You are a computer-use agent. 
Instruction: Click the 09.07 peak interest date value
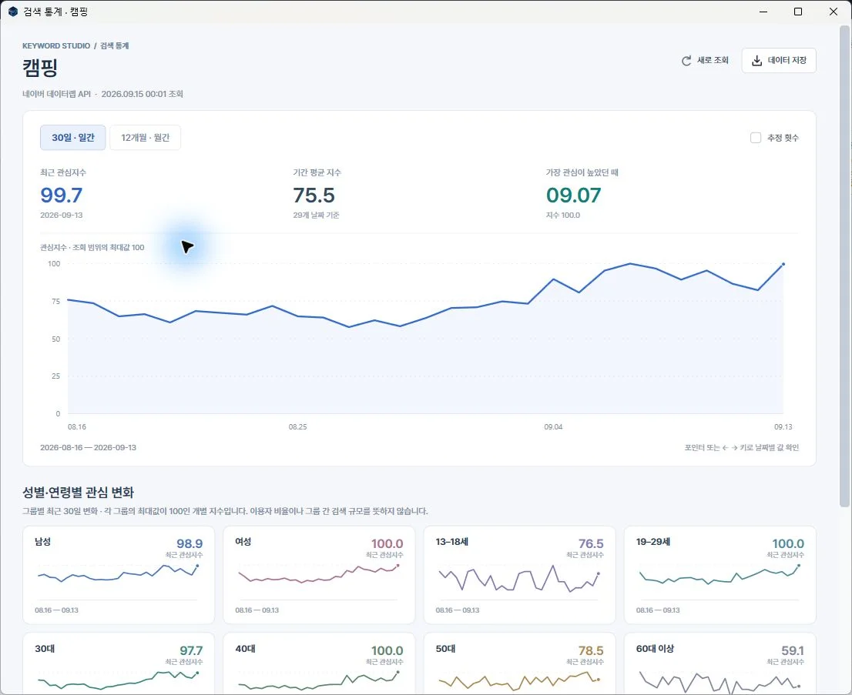(574, 195)
